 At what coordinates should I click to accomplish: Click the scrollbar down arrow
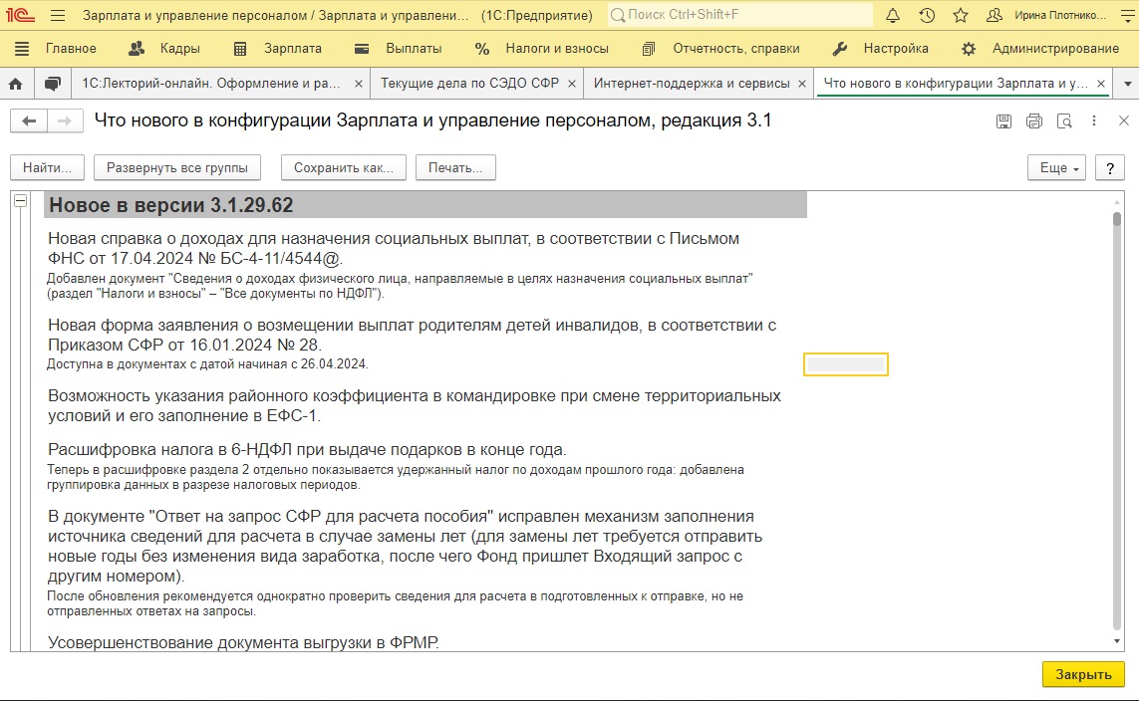click(x=1116, y=641)
